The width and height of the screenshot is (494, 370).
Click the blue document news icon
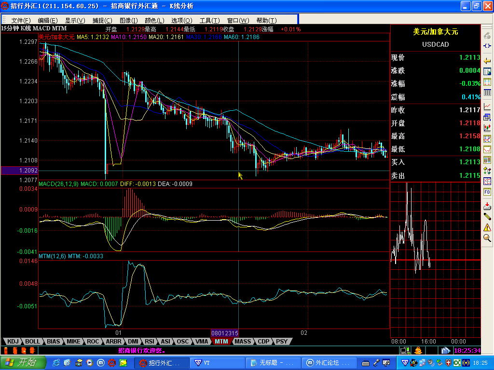[445, 350]
